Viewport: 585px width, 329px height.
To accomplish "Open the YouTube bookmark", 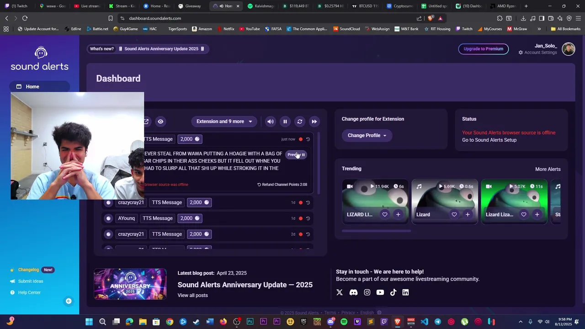I will pos(250,29).
